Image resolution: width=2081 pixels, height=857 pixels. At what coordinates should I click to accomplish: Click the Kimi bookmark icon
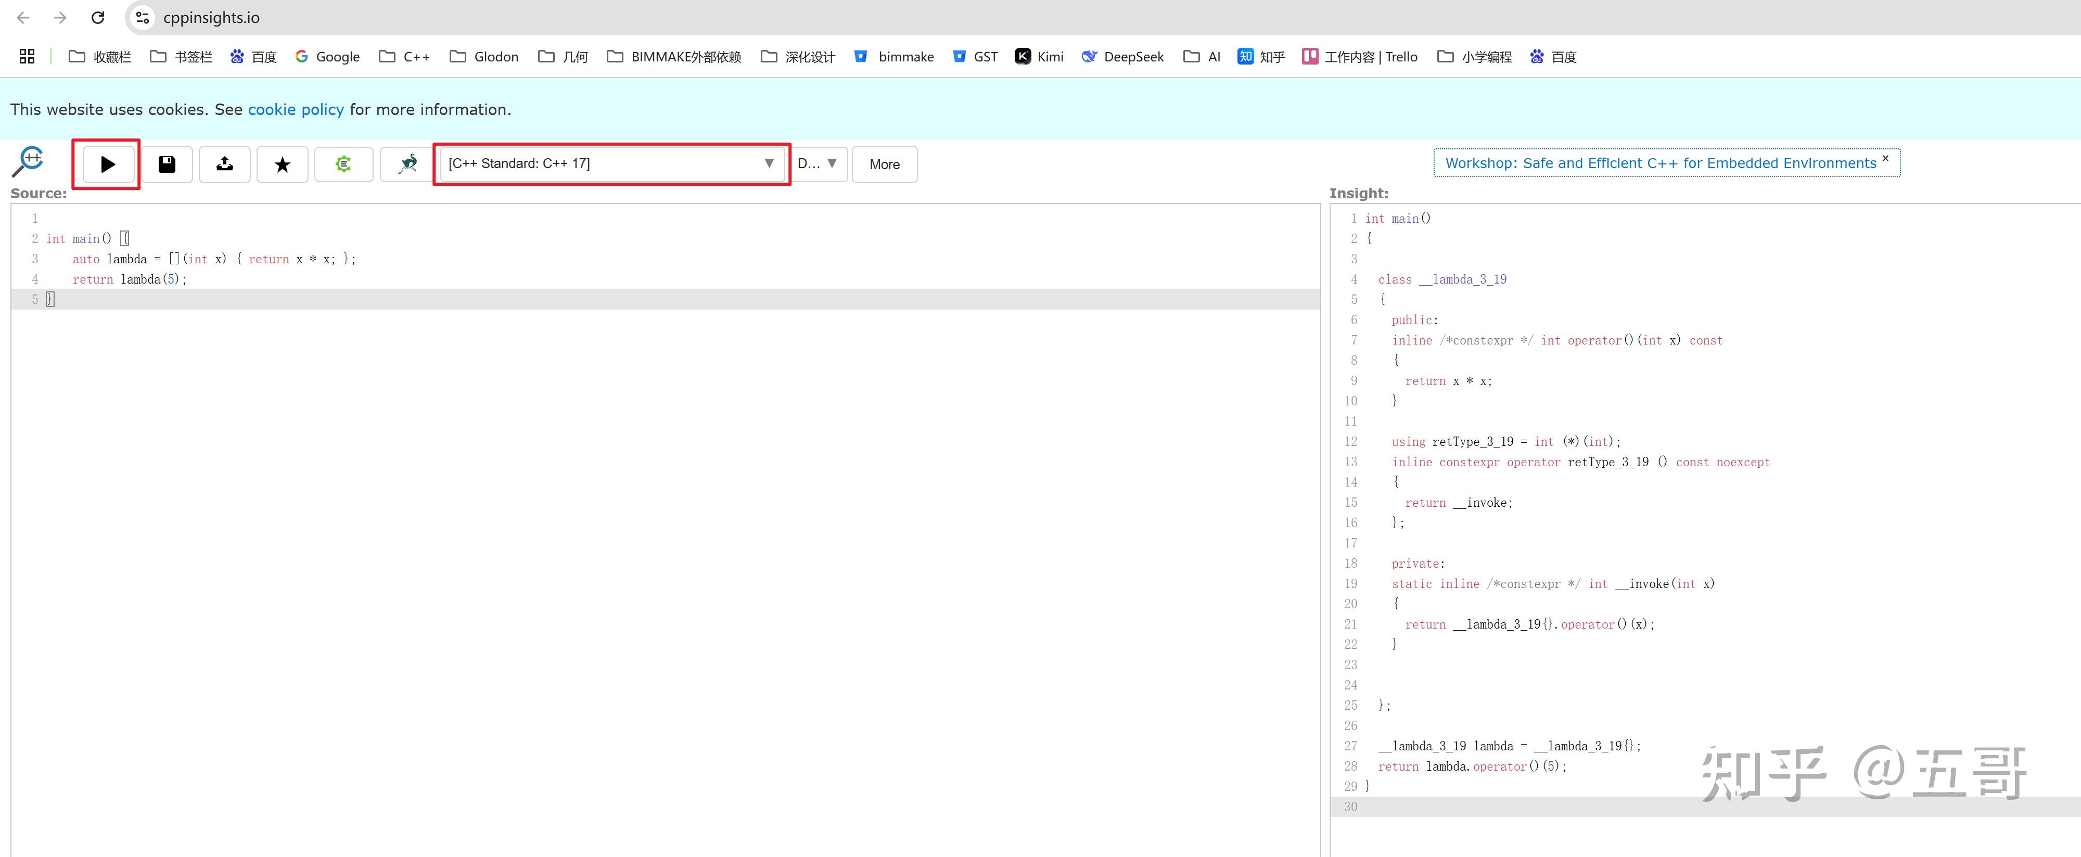[x=1023, y=57]
